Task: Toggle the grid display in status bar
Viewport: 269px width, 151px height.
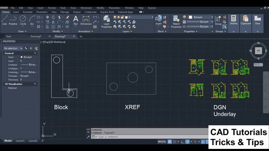Action: click(x=169, y=142)
